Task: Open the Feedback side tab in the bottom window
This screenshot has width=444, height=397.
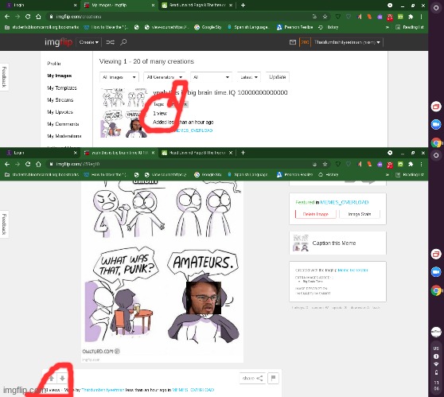Action: 4,224
